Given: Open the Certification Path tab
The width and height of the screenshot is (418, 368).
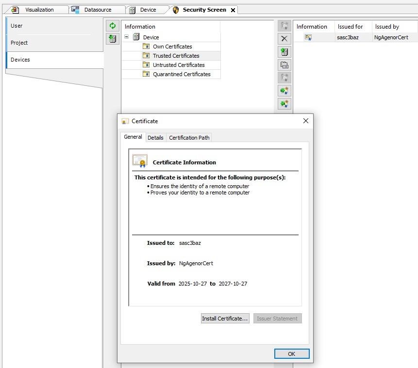Looking at the screenshot, I should click(x=189, y=138).
